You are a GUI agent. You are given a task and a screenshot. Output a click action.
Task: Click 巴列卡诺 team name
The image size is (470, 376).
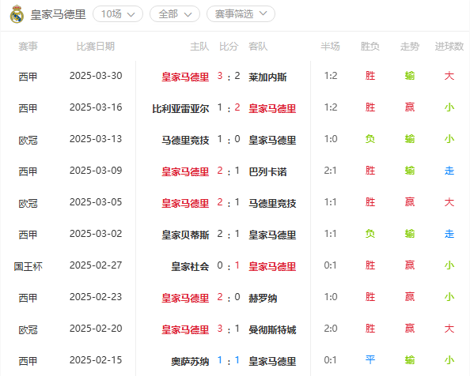tap(267, 171)
